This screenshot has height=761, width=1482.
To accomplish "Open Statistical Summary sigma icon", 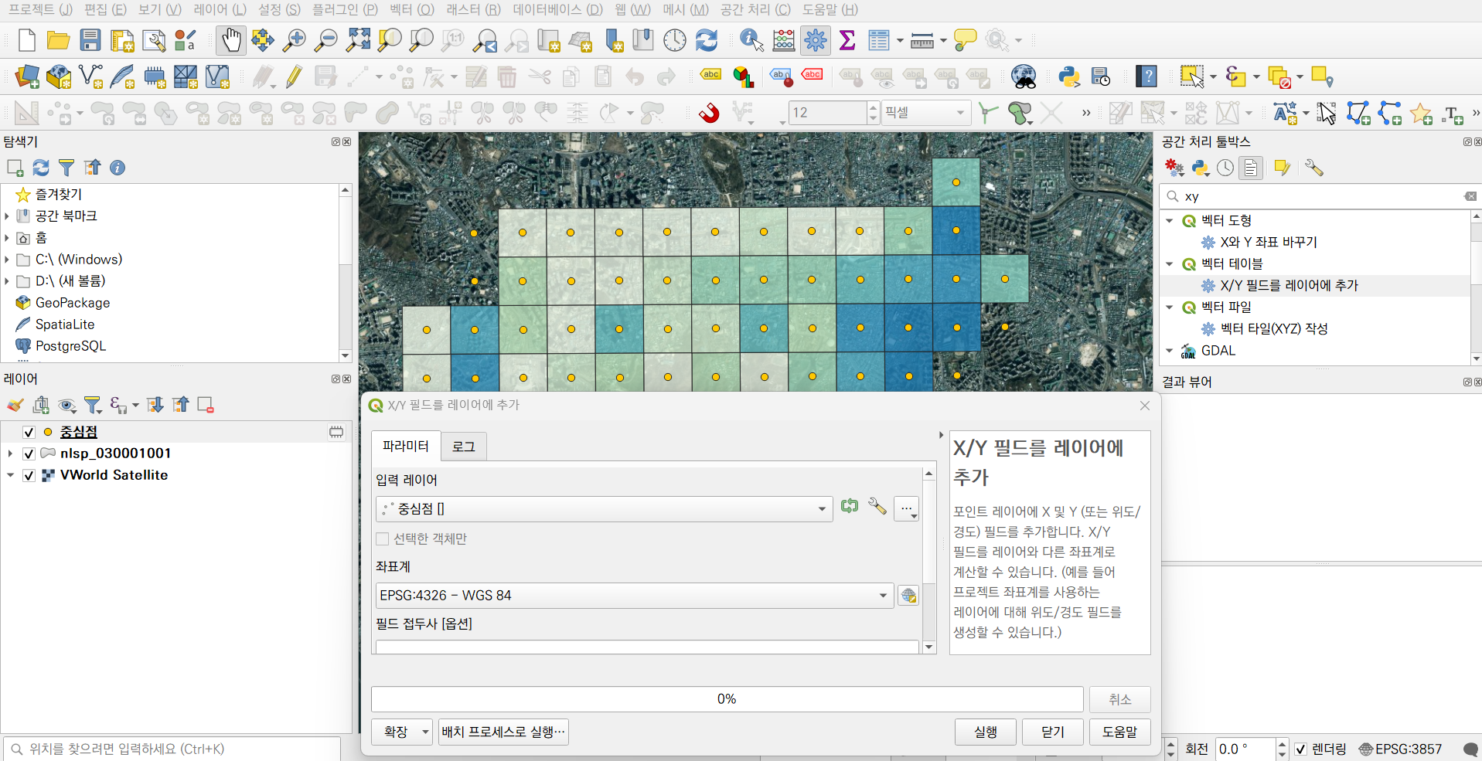I will [847, 40].
